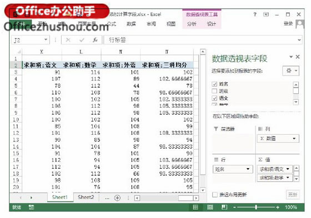Show more sheets ellipsis button
Image resolution: width=311 pixels, height=218 pixels.
(x=107, y=198)
